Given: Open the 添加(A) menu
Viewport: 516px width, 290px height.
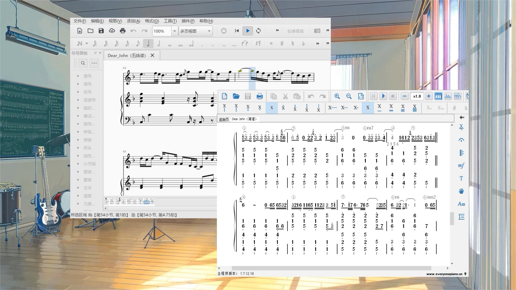Looking at the screenshot, I should pos(133,21).
